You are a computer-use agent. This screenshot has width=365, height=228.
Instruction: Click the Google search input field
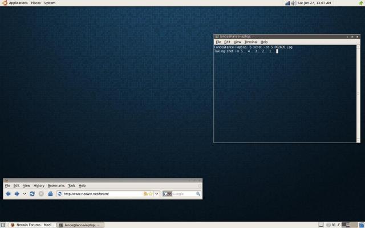tap(184, 194)
